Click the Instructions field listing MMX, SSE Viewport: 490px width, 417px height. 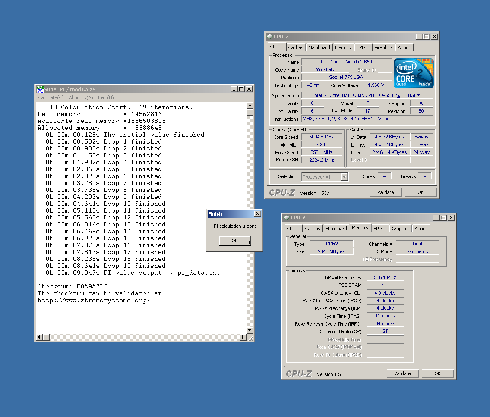click(x=367, y=119)
